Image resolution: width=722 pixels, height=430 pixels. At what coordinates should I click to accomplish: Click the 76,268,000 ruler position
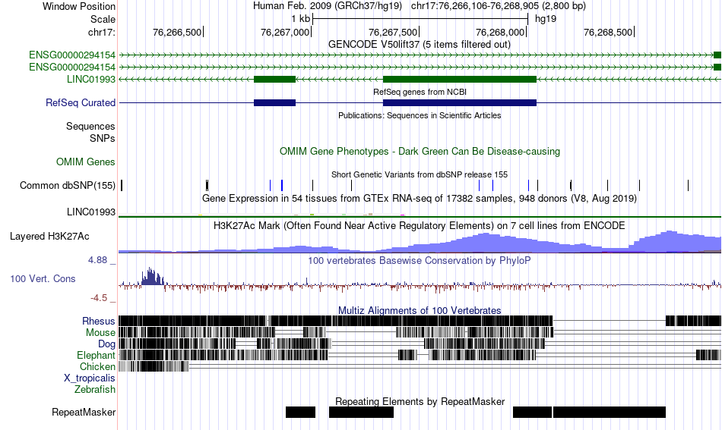pos(500,32)
